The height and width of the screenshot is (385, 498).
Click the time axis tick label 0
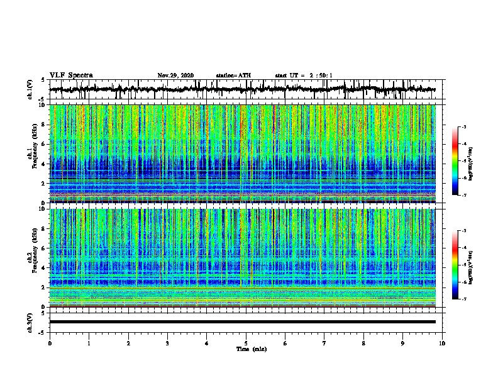click(x=50, y=343)
